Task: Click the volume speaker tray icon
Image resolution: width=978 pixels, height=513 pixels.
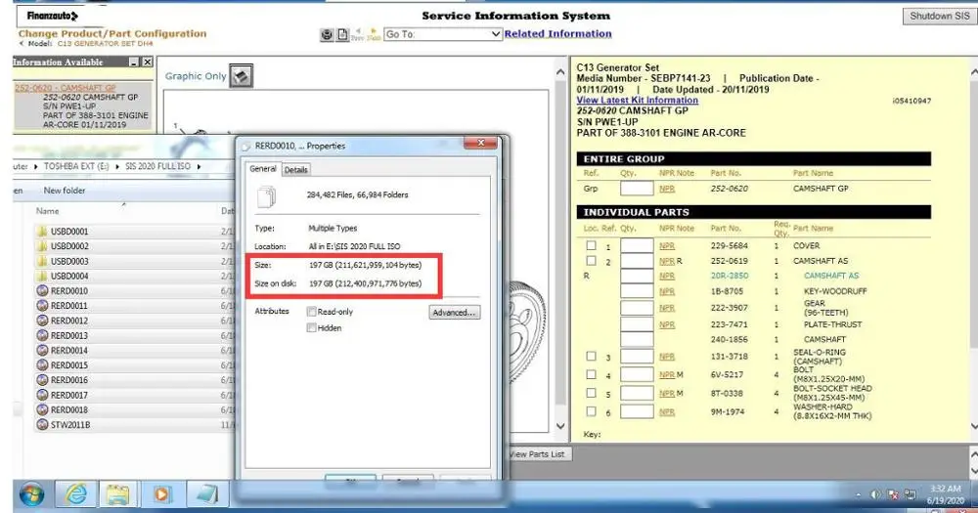Action: (875, 495)
